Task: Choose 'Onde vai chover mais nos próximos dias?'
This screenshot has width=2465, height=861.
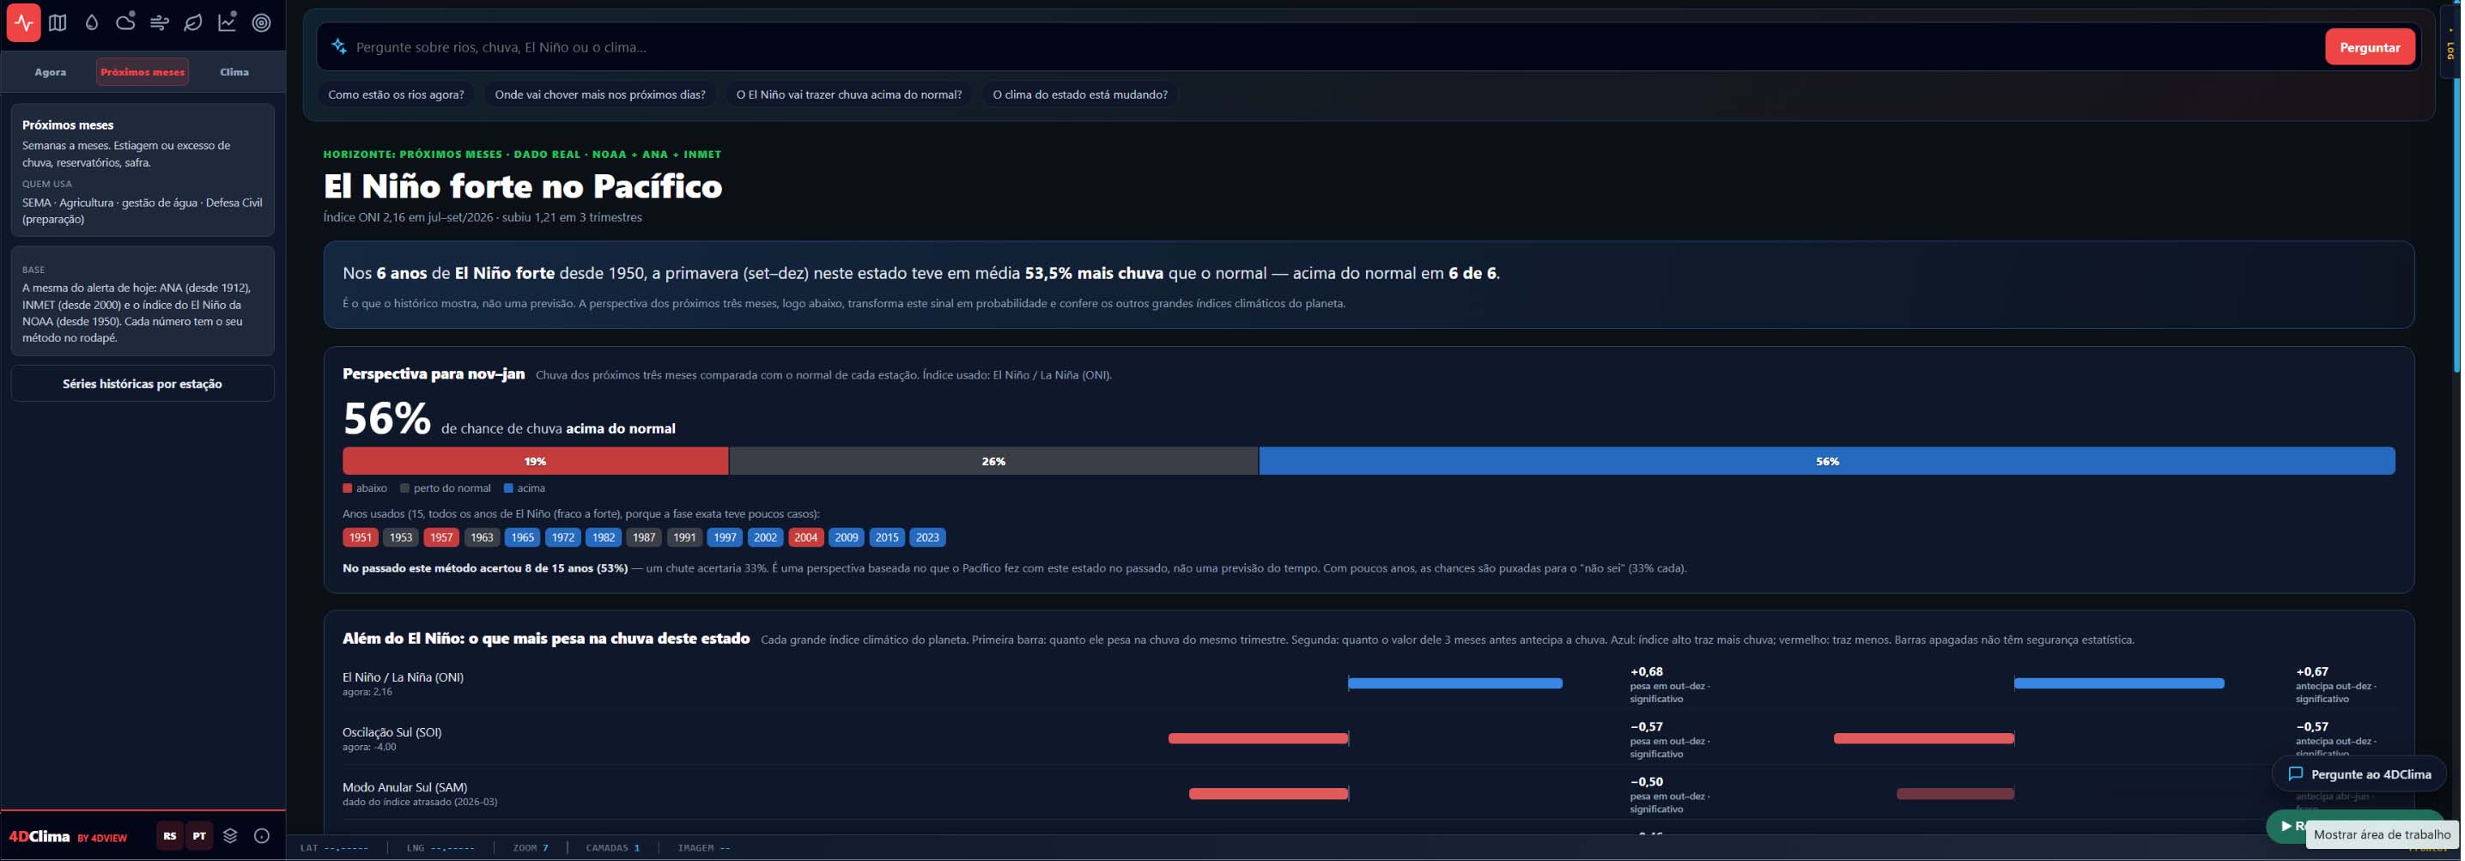Action: coord(600,94)
